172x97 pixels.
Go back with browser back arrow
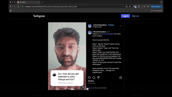point(11,6)
